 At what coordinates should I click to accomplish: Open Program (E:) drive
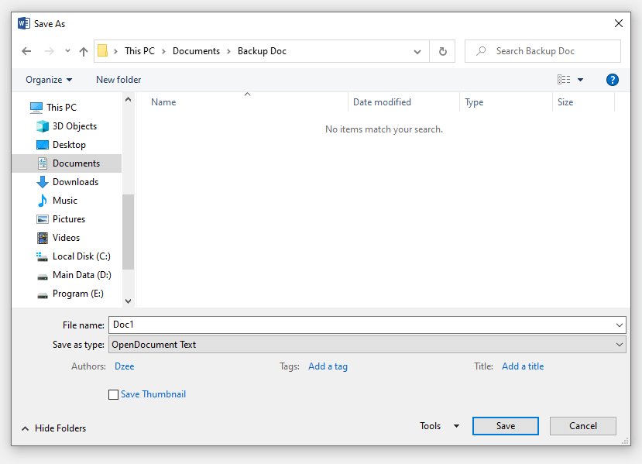pyautogui.click(x=77, y=294)
